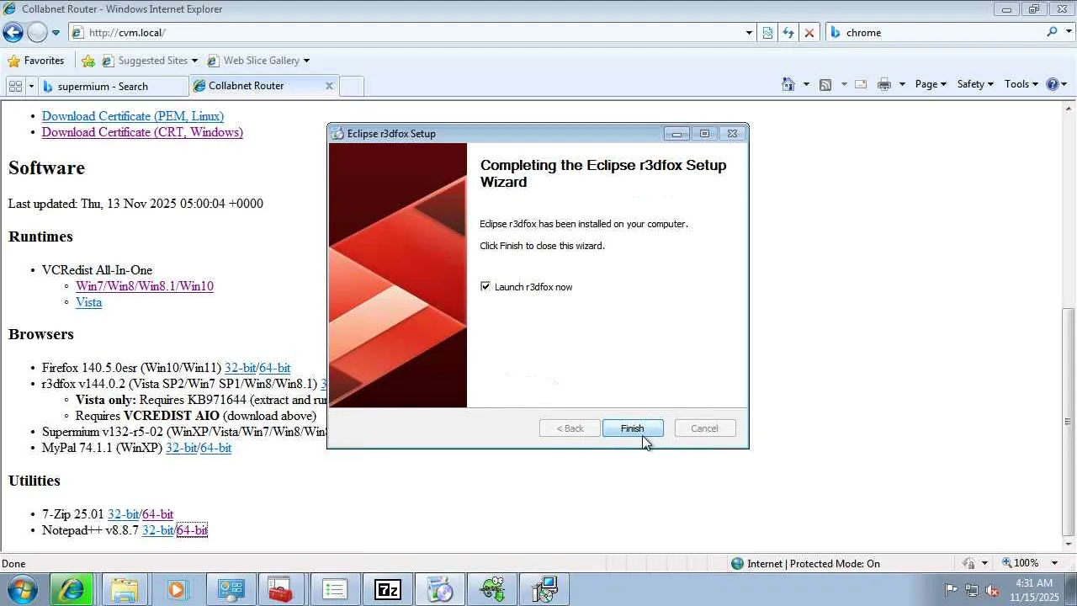Open Favorites star button

pos(13,61)
